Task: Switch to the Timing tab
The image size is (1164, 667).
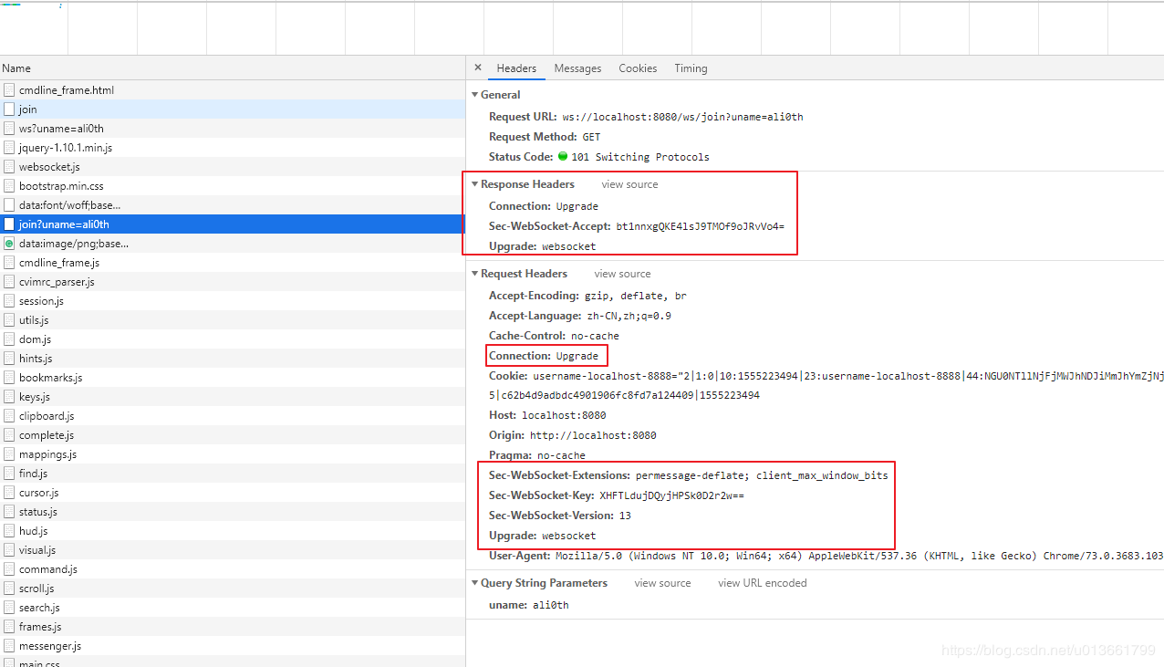Action: [691, 68]
